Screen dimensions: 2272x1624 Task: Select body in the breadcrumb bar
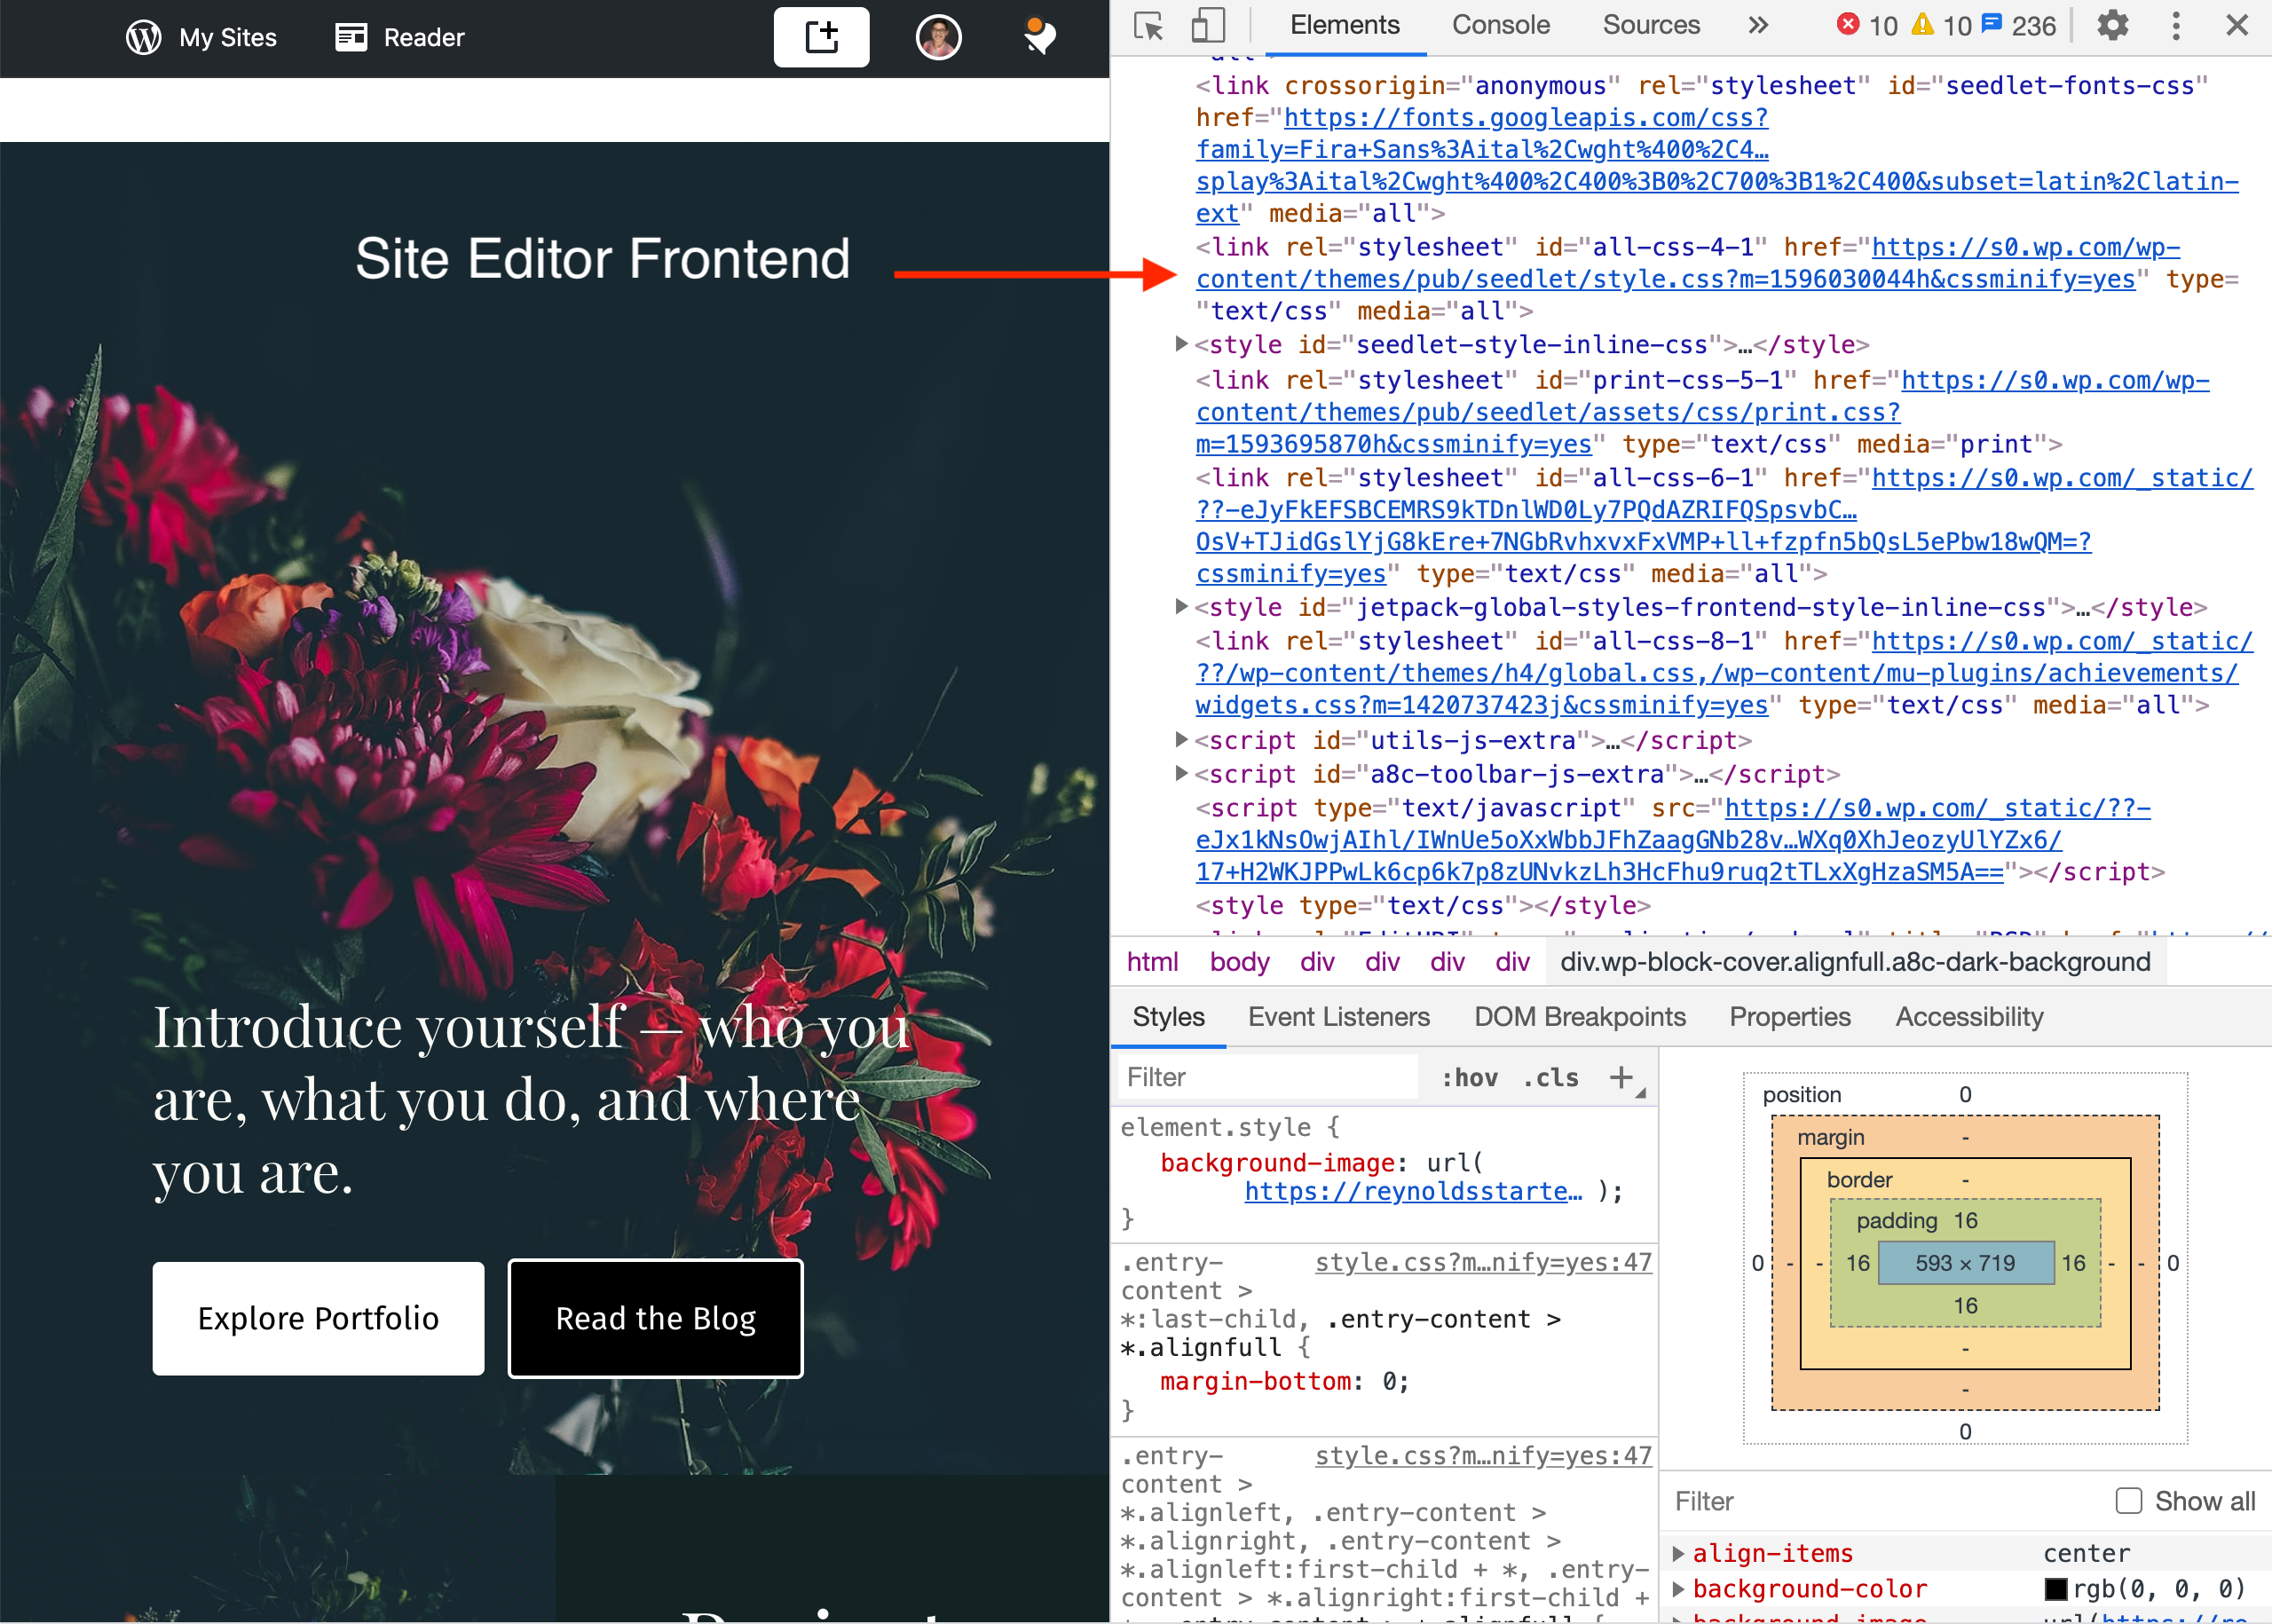point(1239,962)
